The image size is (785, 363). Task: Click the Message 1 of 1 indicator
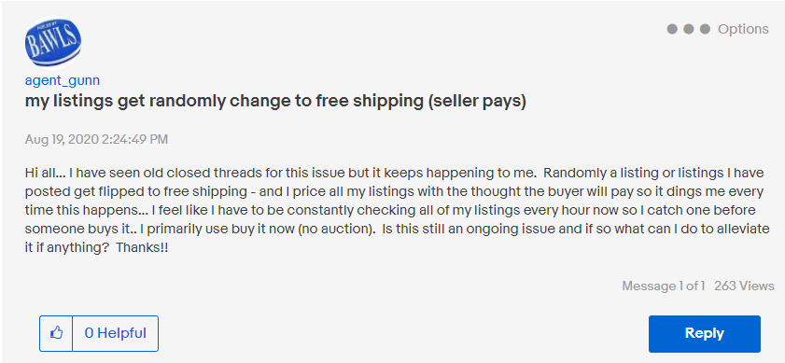click(x=664, y=286)
